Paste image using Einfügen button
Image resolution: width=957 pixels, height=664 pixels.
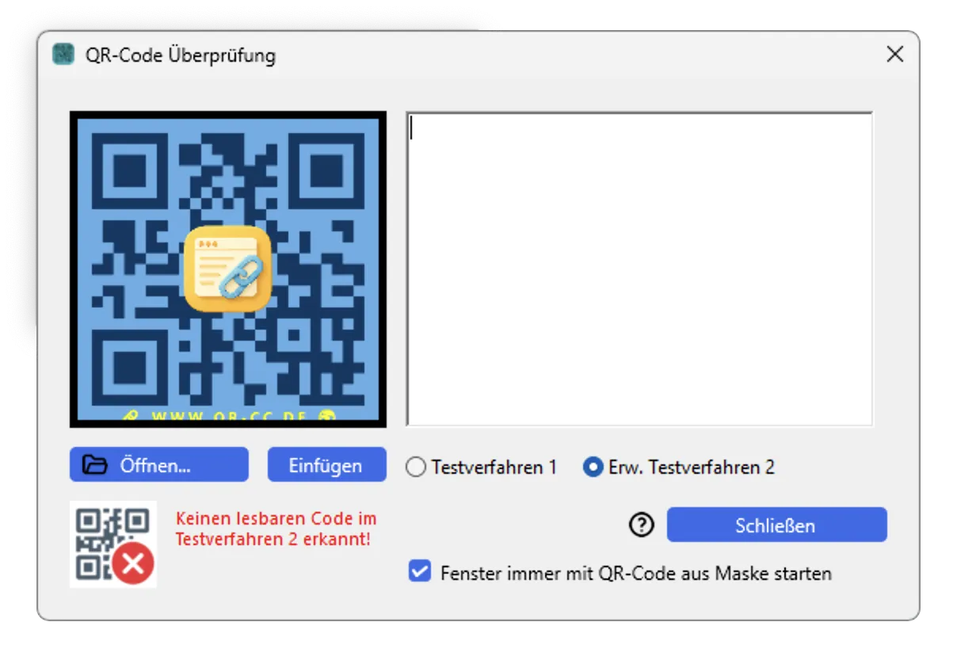coord(326,465)
